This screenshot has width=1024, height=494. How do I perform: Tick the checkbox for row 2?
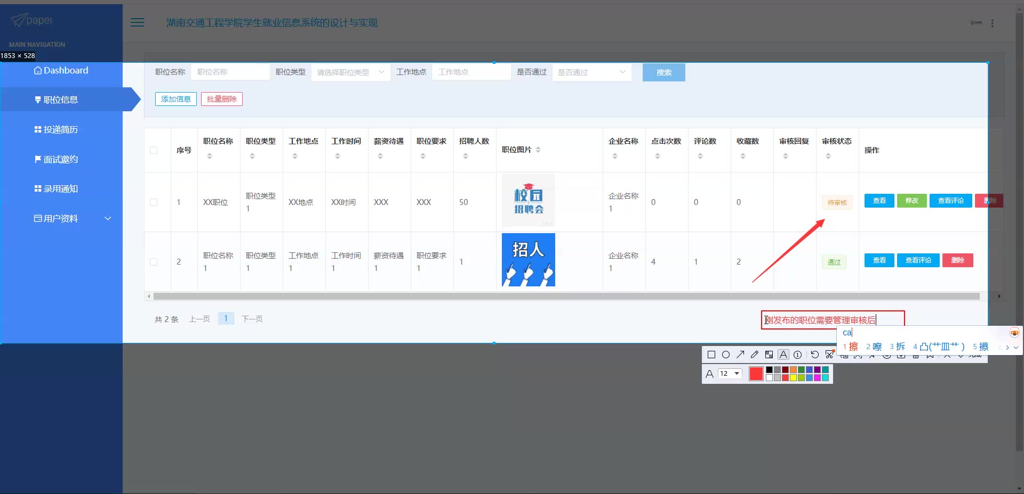pyautogui.click(x=154, y=262)
